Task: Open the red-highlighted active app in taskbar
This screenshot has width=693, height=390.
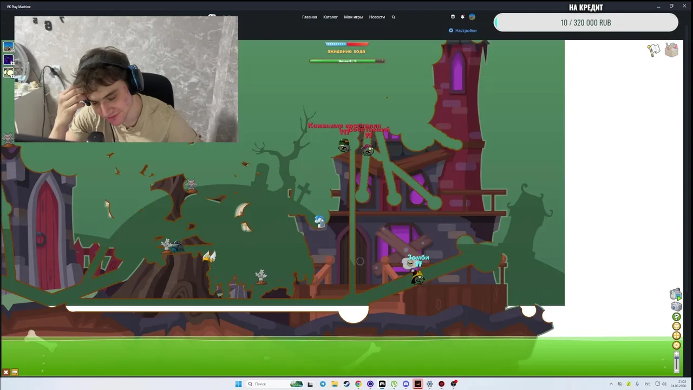Action: point(418,384)
